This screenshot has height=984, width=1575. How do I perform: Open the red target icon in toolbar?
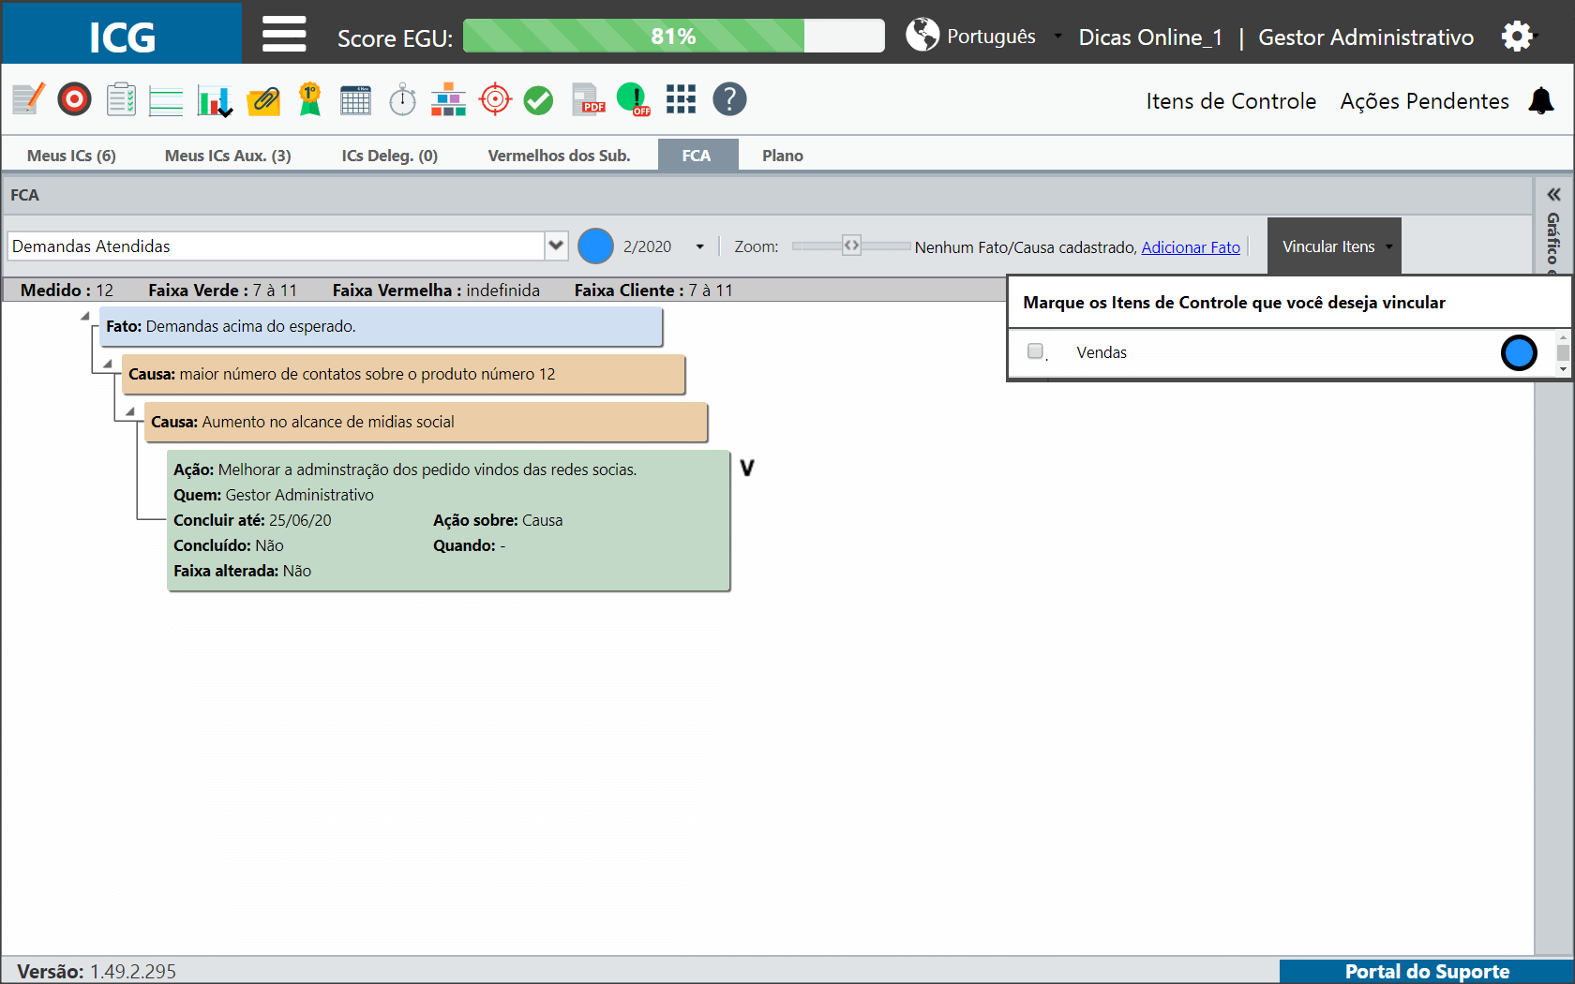[74, 99]
